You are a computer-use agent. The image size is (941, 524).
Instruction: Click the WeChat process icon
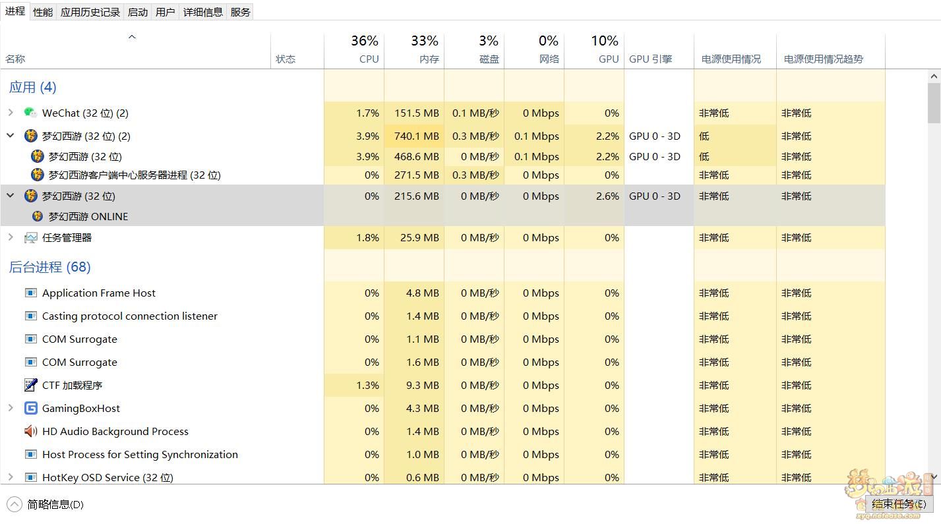point(30,113)
